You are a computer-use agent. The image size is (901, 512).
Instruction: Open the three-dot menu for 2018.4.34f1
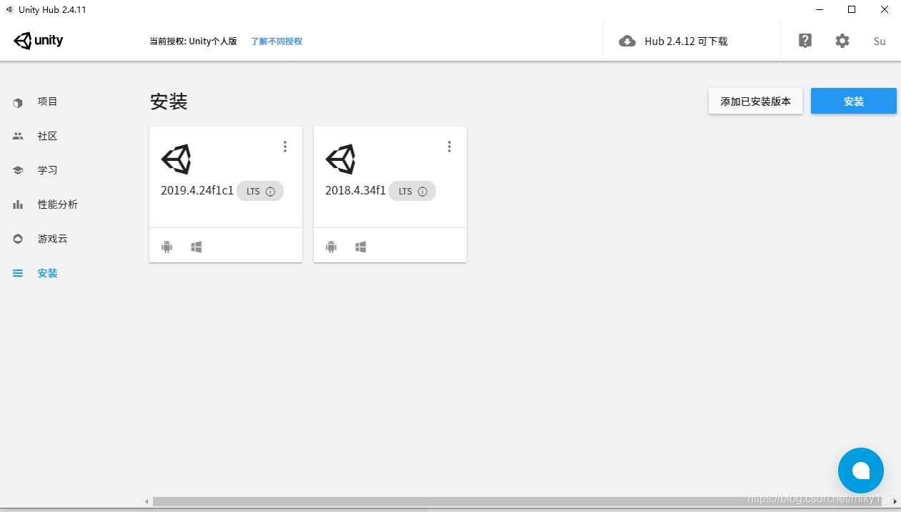click(449, 147)
